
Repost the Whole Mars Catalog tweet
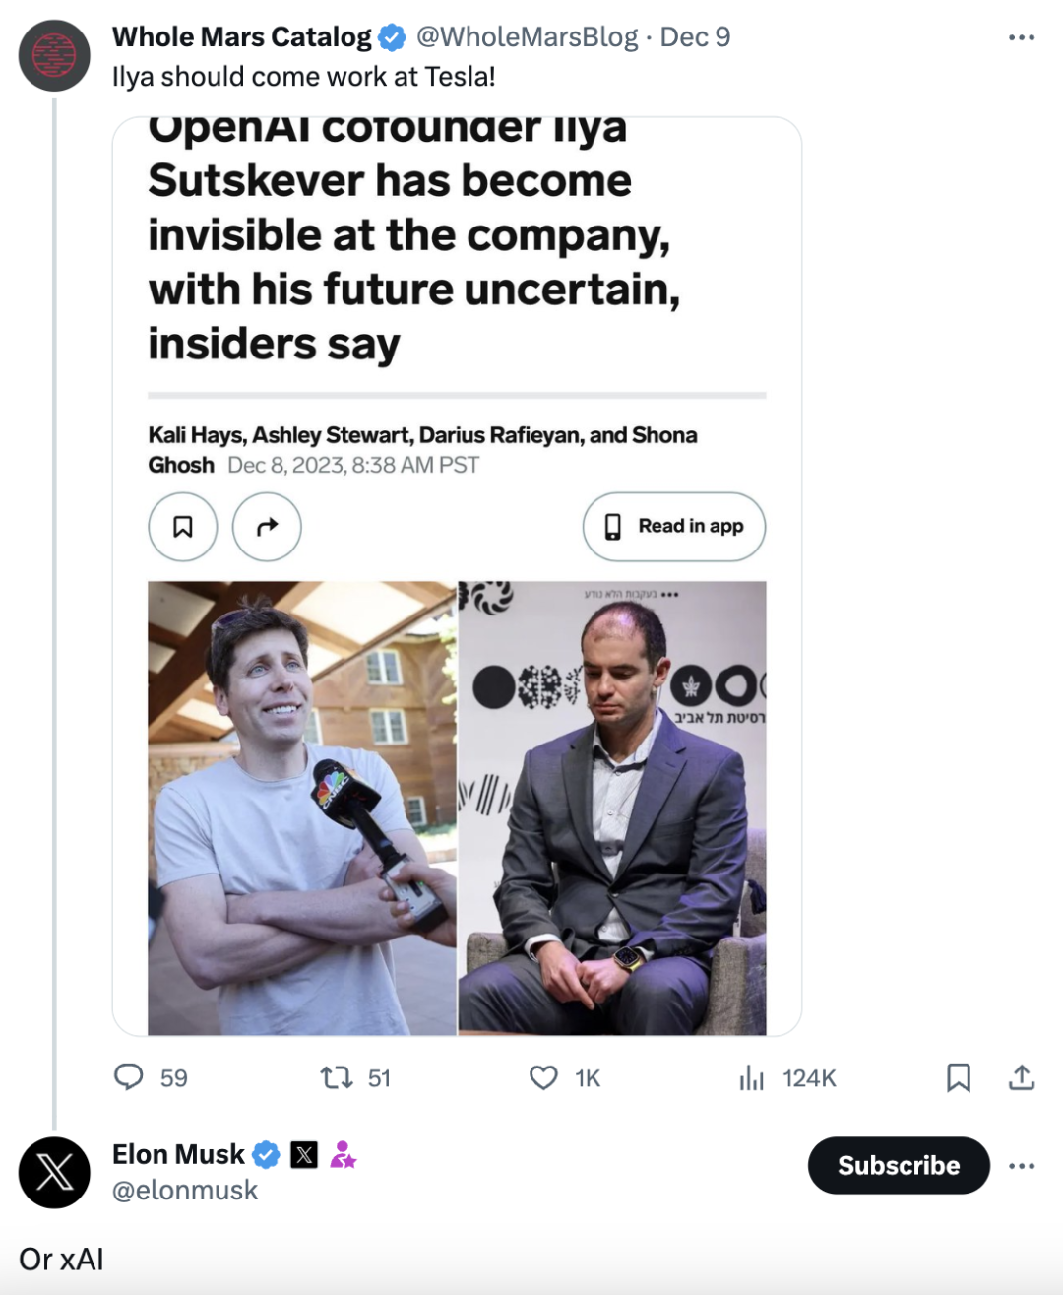[337, 1077]
